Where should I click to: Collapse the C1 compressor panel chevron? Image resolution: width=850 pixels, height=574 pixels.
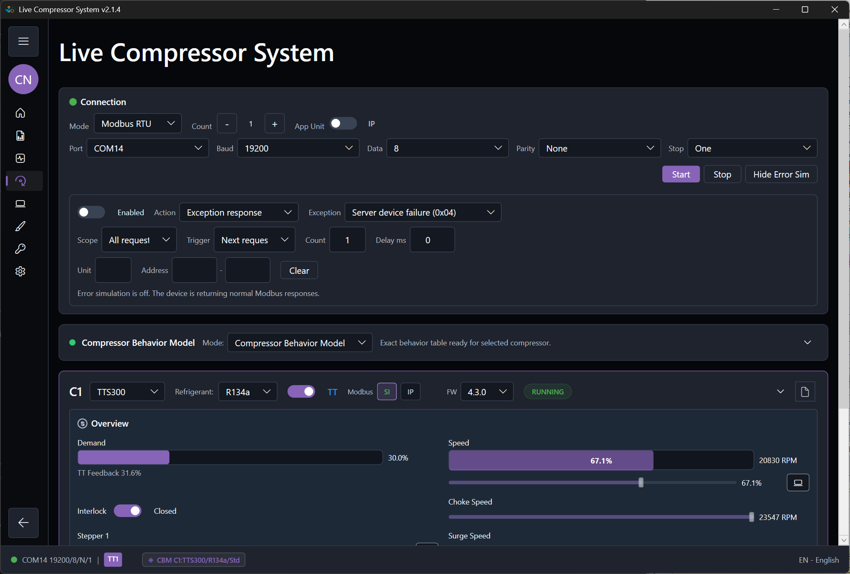[781, 391]
